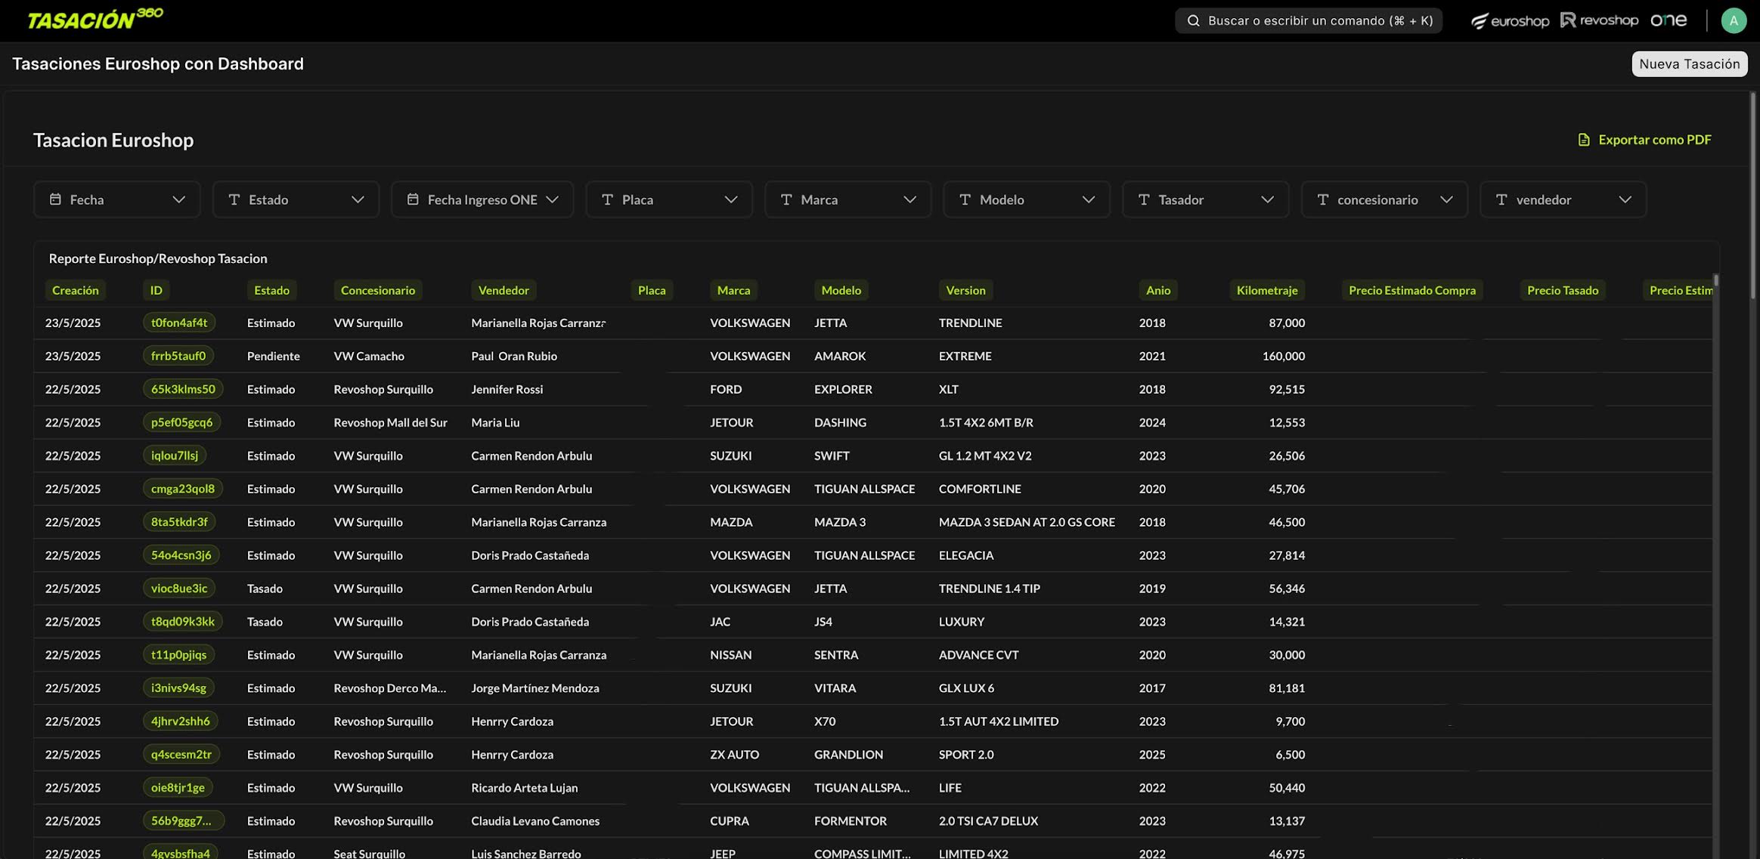Expand the Estado filter chevron
Screen dimensions: 1760x859
click(358, 199)
